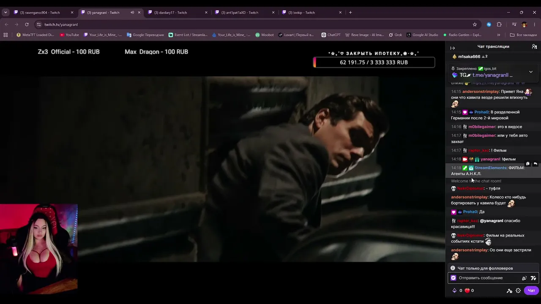541x304 pixels.
Task: Send message with purple Чат button
Action: (531, 290)
